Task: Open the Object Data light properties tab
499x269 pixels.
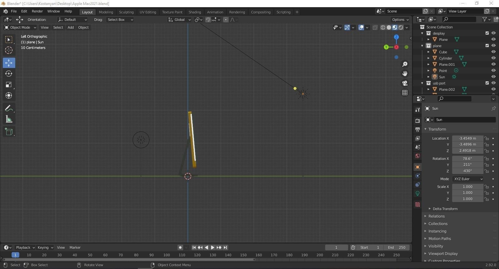Action: (418, 193)
